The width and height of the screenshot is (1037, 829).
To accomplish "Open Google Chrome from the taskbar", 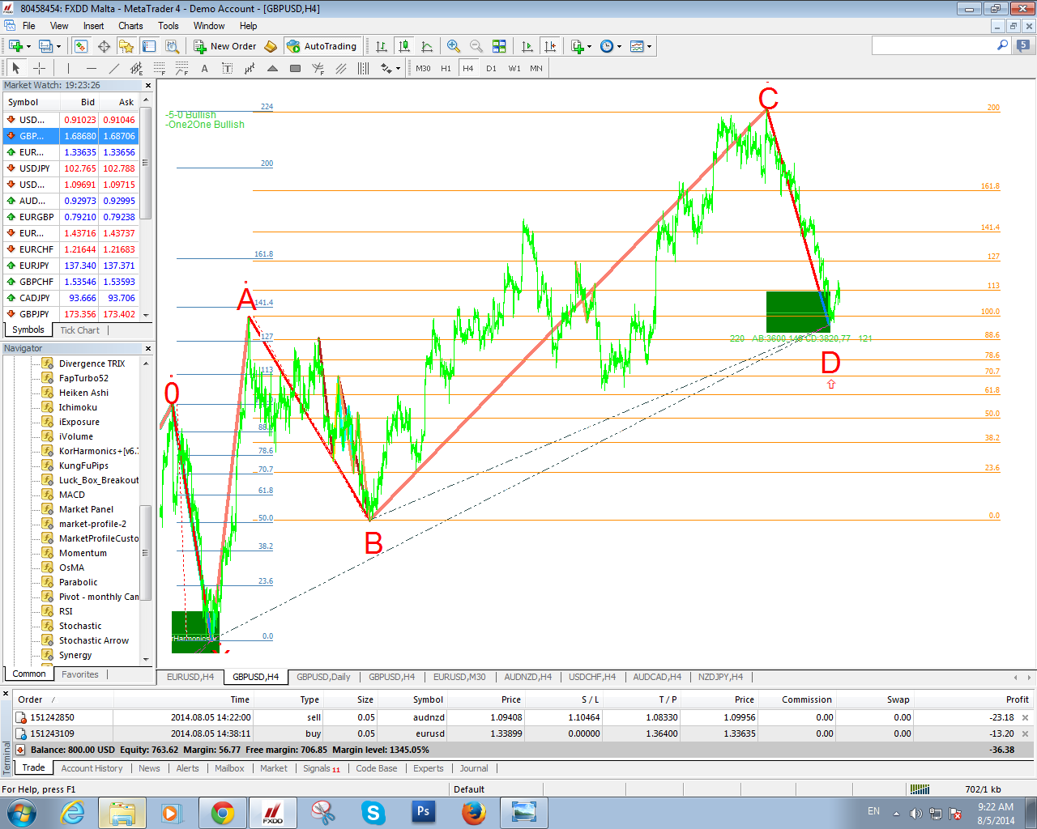I will tap(223, 813).
